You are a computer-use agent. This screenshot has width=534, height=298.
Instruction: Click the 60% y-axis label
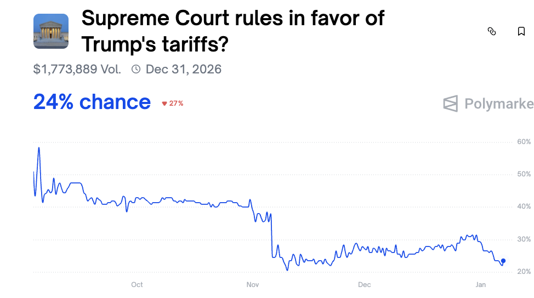pyautogui.click(x=524, y=142)
